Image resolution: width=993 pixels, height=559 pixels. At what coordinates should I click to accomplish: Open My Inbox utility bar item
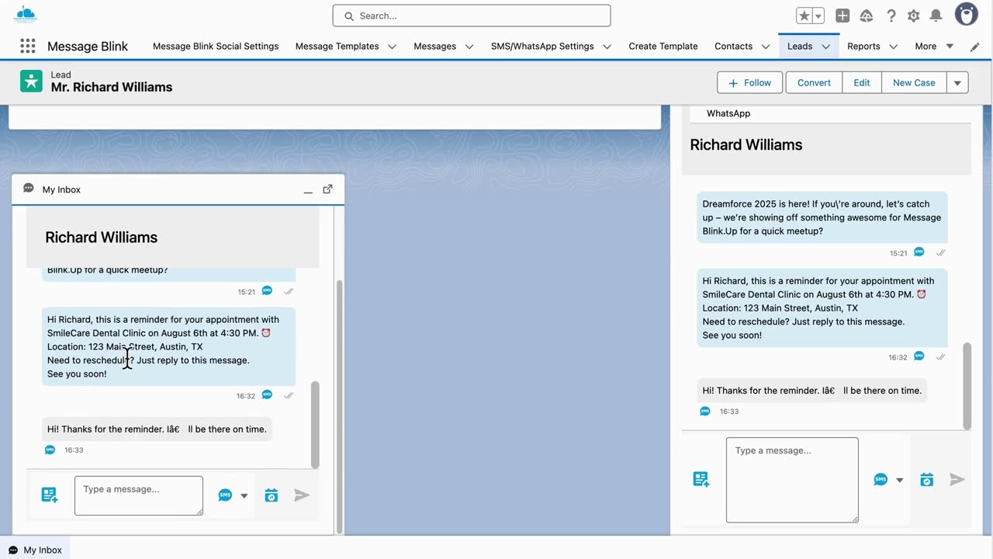point(35,550)
